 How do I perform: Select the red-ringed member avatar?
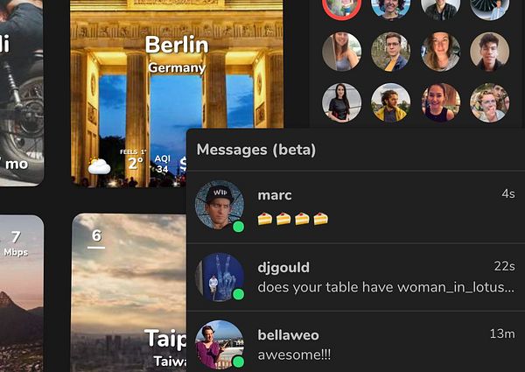[341, 7]
